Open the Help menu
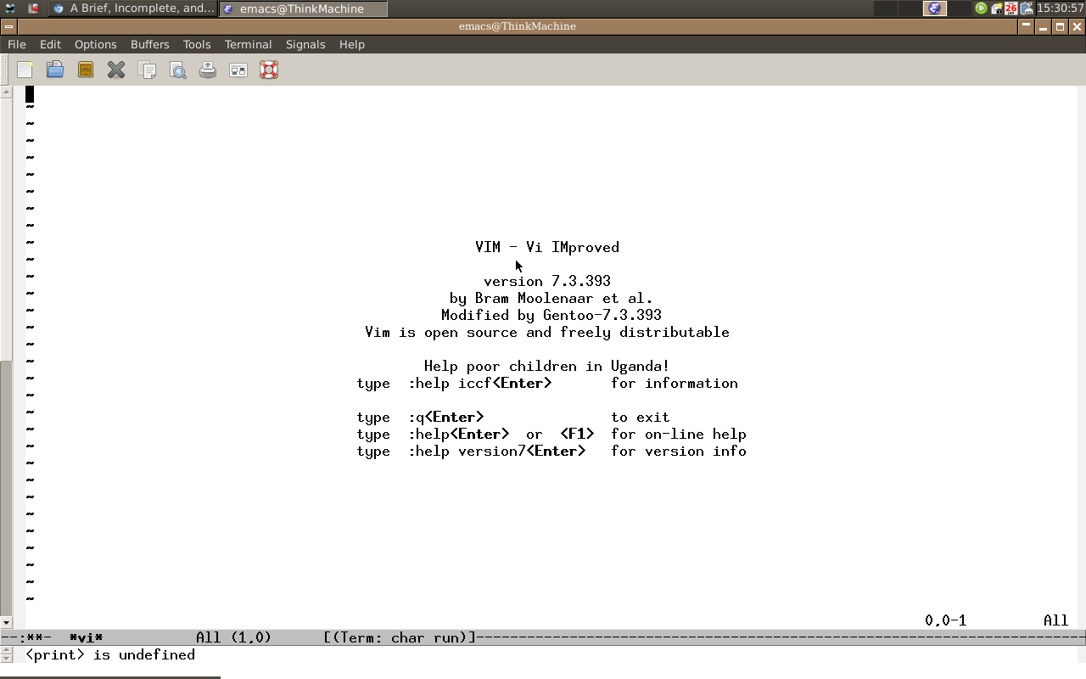This screenshot has width=1086, height=679. click(x=351, y=44)
